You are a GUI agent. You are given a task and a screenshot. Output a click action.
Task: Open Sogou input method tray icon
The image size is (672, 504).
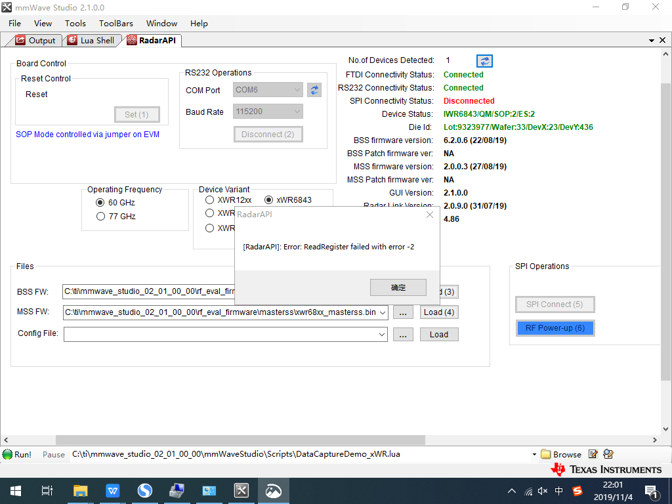pyautogui.click(x=577, y=491)
